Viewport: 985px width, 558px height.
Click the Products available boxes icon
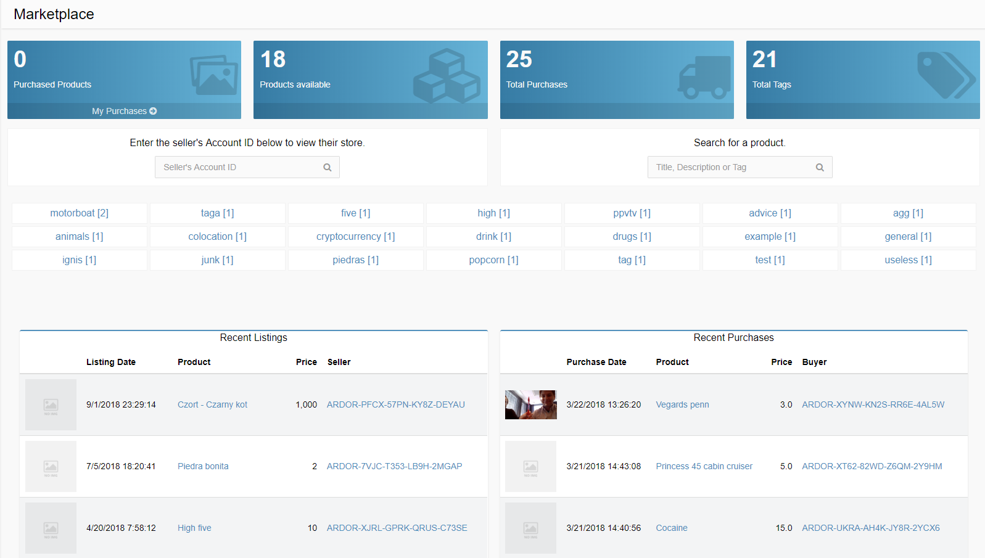(447, 76)
